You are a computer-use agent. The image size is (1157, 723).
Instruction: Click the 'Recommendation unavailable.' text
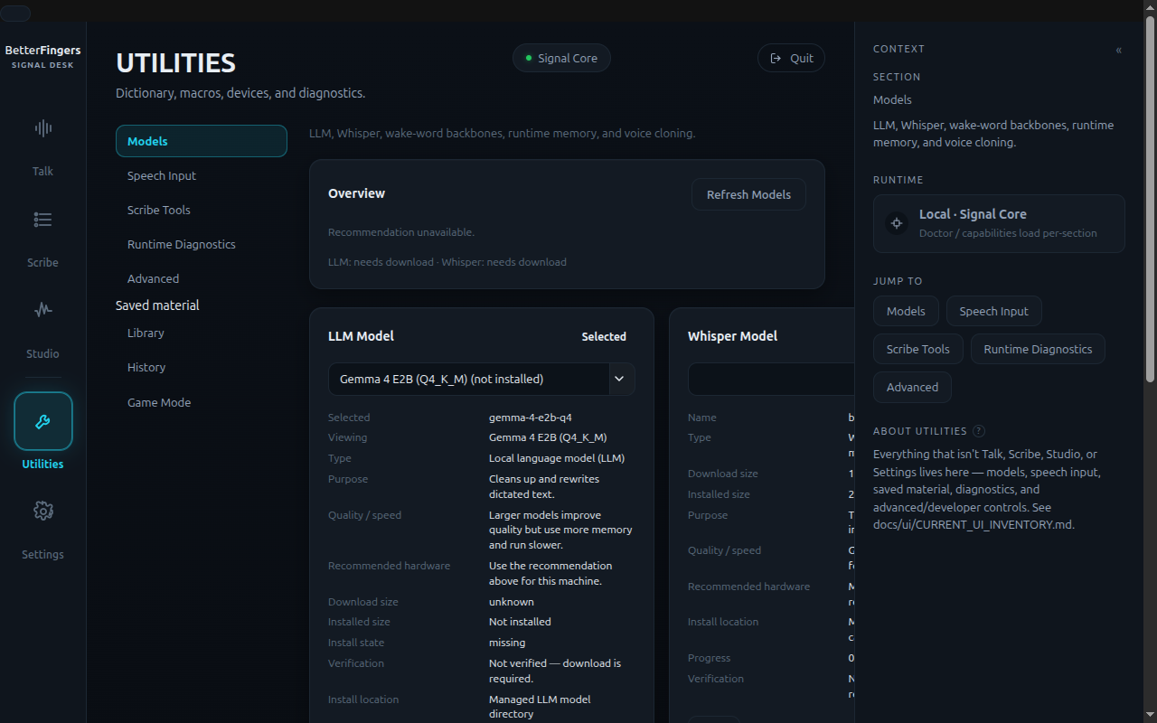401,232
